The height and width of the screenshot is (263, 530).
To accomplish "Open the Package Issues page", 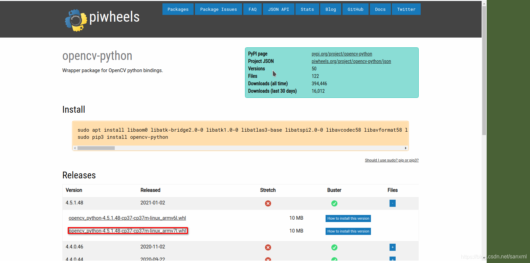I will pos(218,9).
